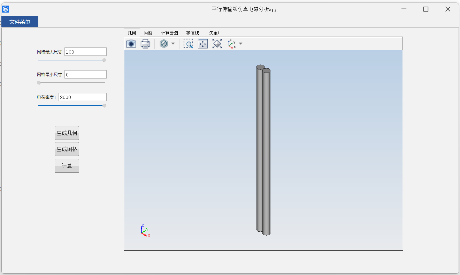Image resolution: width=460 pixels, height=275 pixels.
Task: Click the zoom extents icon
Action: click(217, 44)
